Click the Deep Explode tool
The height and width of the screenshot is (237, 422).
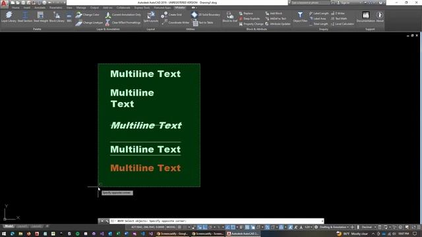[249, 18]
